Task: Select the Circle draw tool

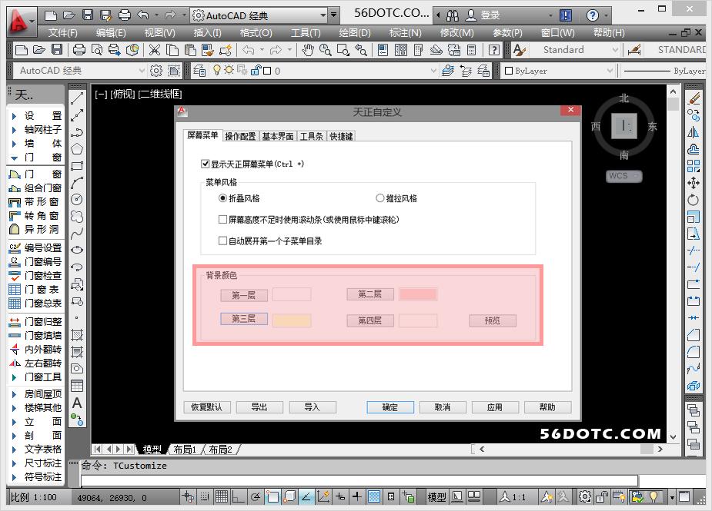Action: click(77, 199)
